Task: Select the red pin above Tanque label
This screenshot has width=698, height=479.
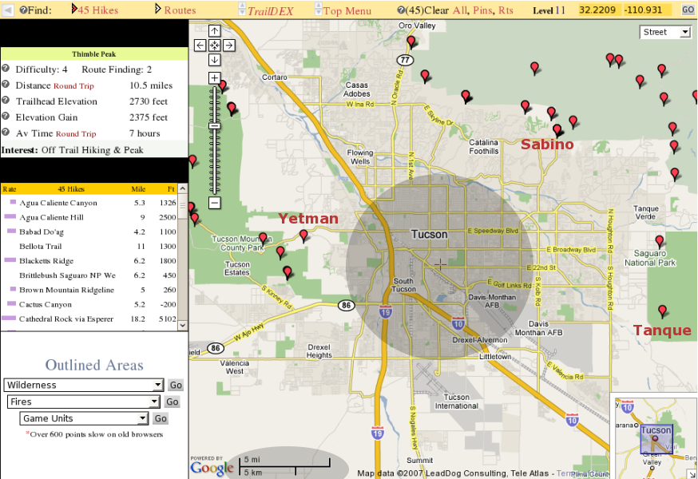Action: point(662,311)
